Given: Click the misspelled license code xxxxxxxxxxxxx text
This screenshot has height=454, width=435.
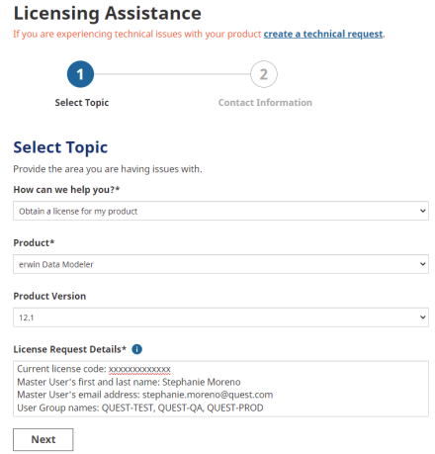Looking at the screenshot, I should click(x=139, y=369).
